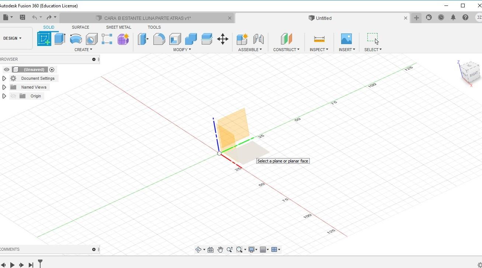Image resolution: width=482 pixels, height=268 pixels.
Task: Launch the Create Form tool
Action: (x=123, y=39)
